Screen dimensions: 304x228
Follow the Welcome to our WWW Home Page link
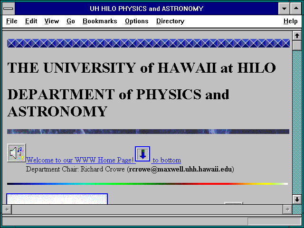tap(80, 160)
